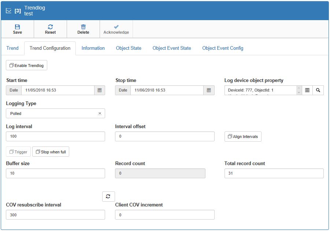The width and height of the screenshot is (330, 231).
Task: Click the Date selector for Start time
Action: point(14,90)
